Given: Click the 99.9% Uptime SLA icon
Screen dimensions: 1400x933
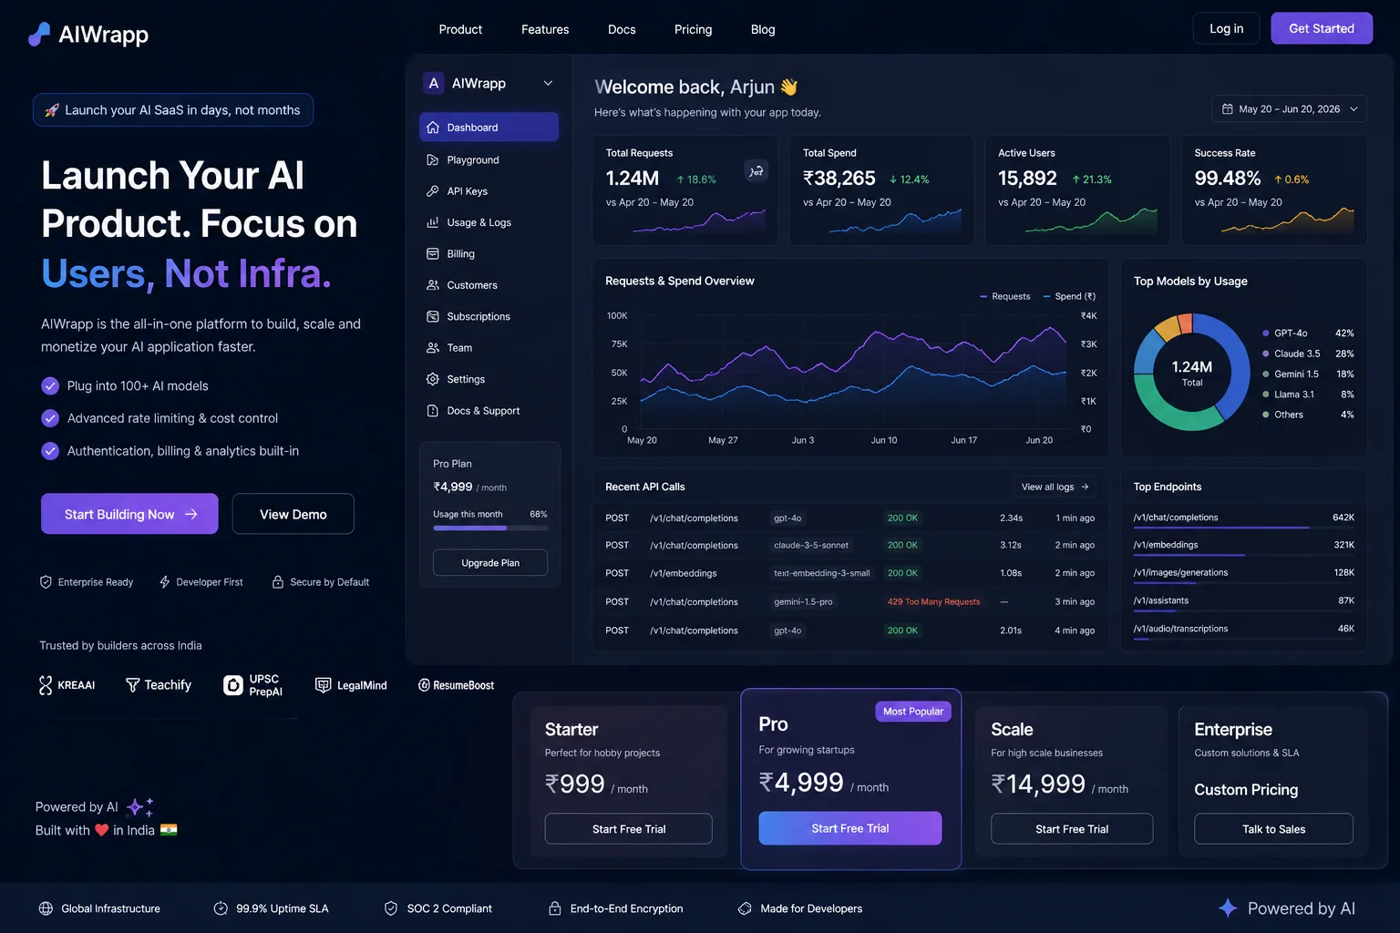Looking at the screenshot, I should coord(221,908).
